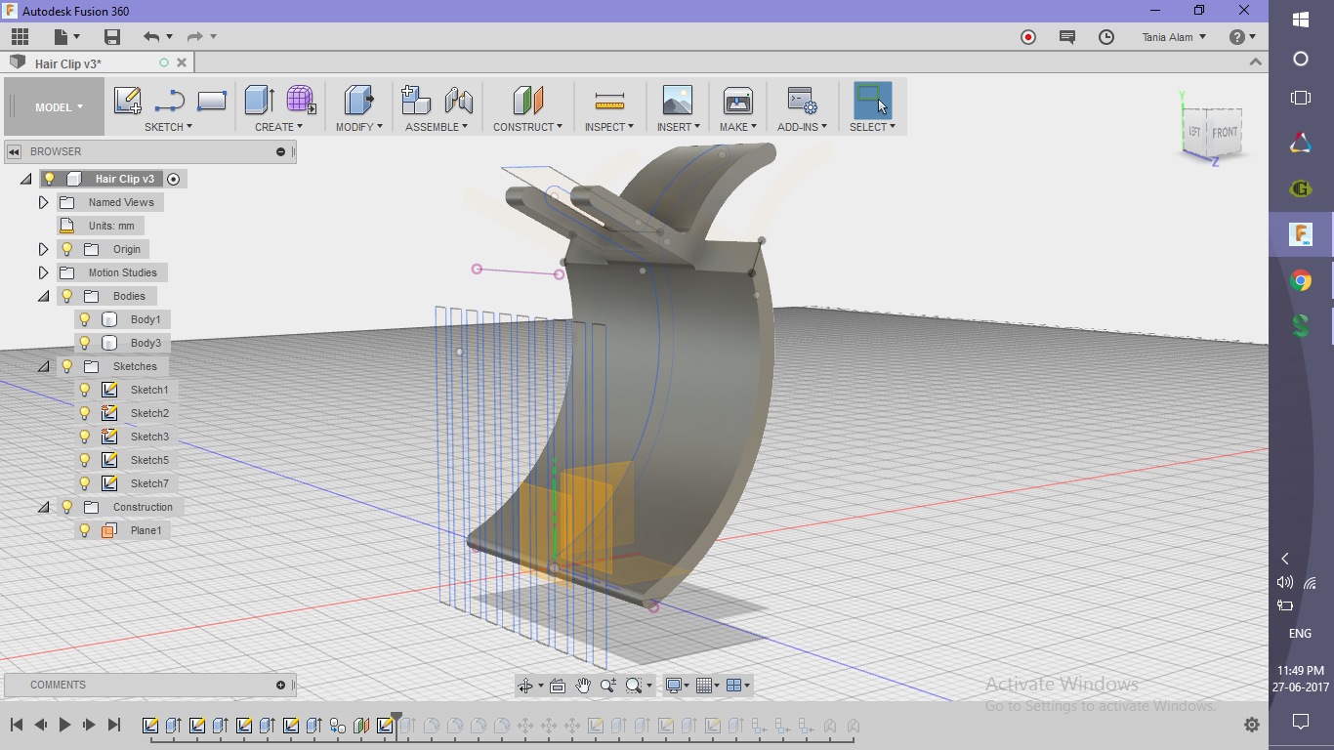Select the Extrude tool
This screenshot has width=1334, height=750.
259,100
